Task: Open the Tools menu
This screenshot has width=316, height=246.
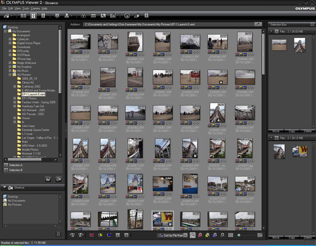Action: pyautogui.click(x=26, y=8)
